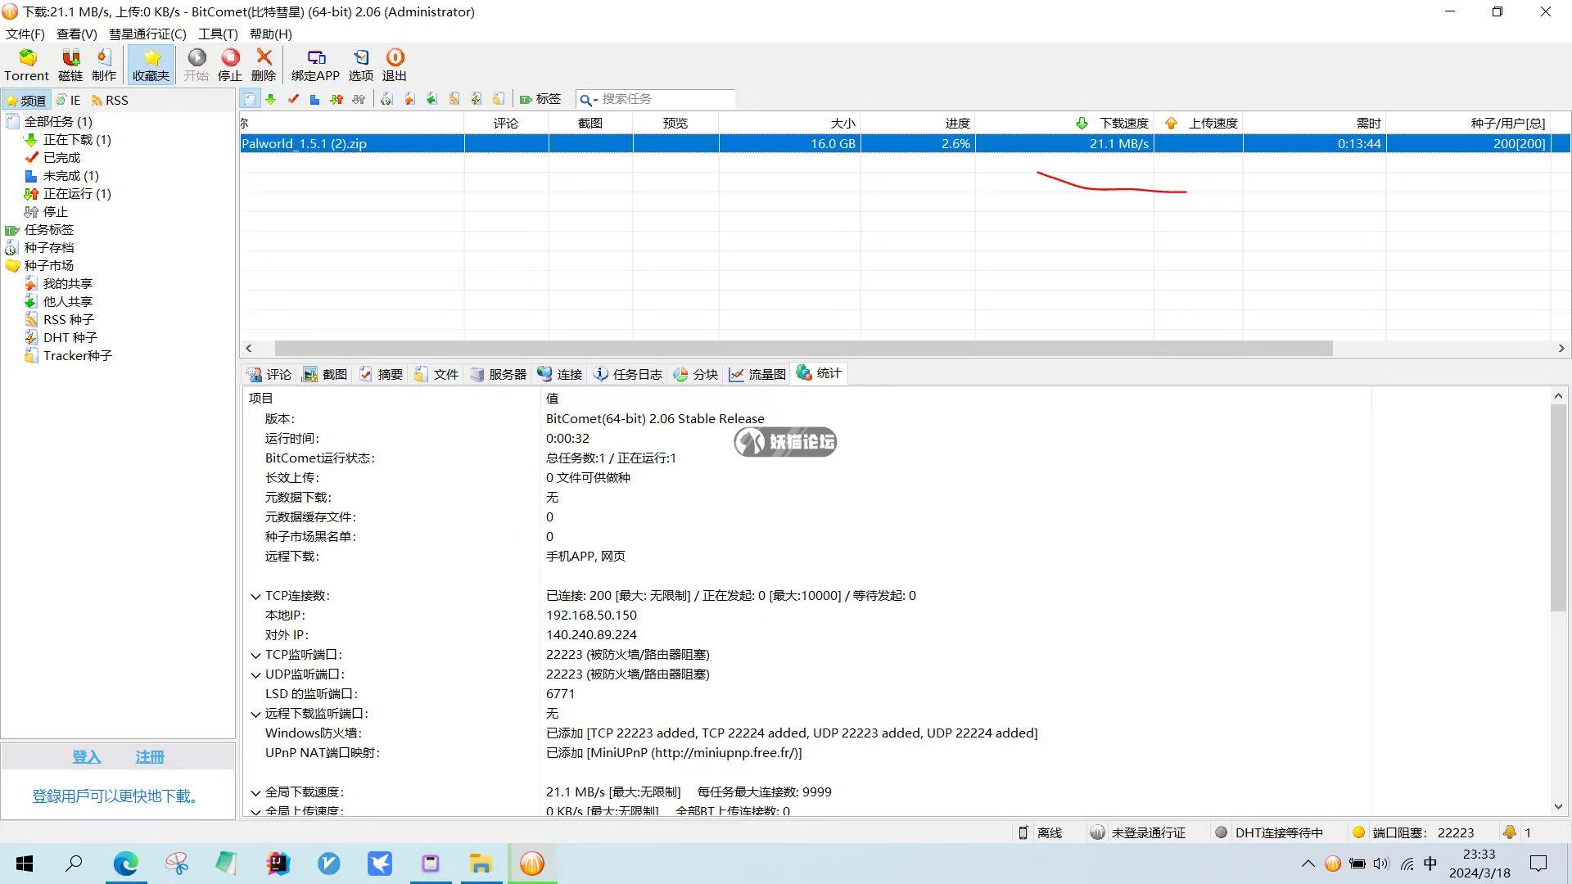Image resolution: width=1572 pixels, height=884 pixels.
Task: Toggle the green down-arrow downloading filter icon
Action: tap(270, 99)
